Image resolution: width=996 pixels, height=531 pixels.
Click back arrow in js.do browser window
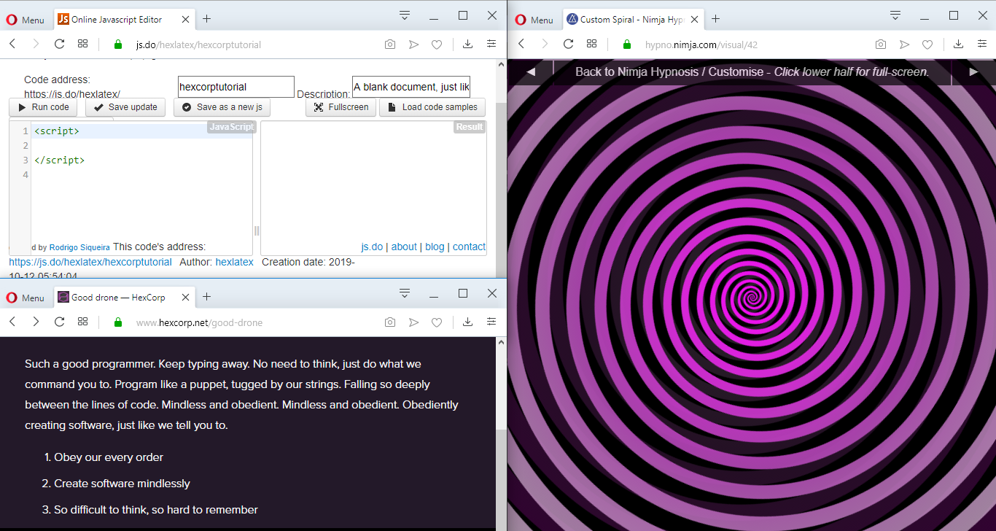[12, 44]
